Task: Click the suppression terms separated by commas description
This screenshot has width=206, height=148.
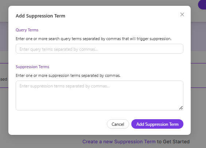Action: [x=68, y=75]
